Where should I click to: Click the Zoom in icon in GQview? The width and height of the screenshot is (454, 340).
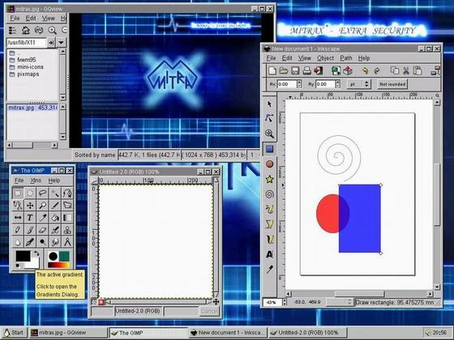click(52, 30)
